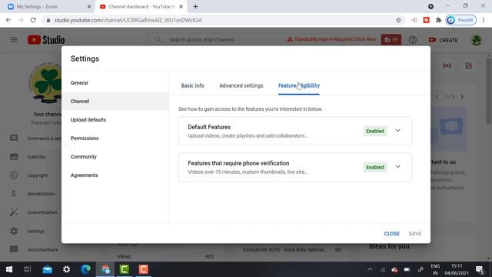The height and width of the screenshot is (277, 492).
Task: Click the Send feedback icon
Action: [14, 249]
